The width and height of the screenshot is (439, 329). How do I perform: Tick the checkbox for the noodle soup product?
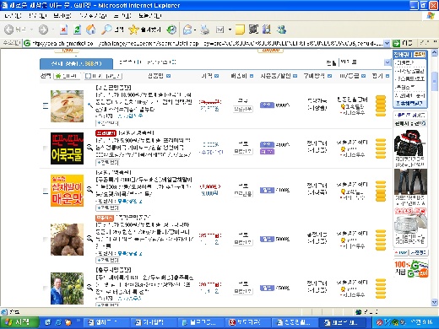(x=46, y=106)
